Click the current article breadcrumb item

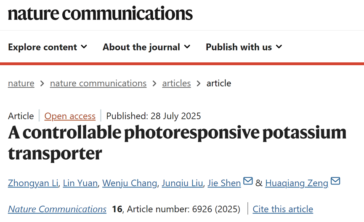(219, 83)
